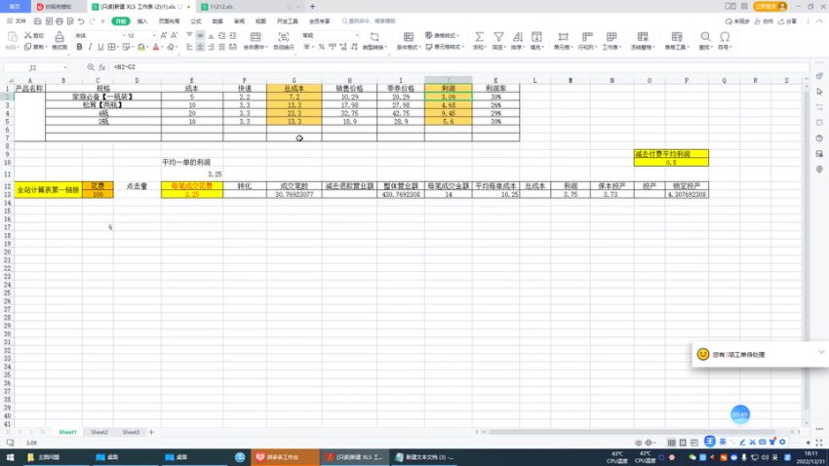This screenshot has width=829, height=466.
Task: Click the horizontal scrollbar at bottom
Action: click(x=632, y=432)
